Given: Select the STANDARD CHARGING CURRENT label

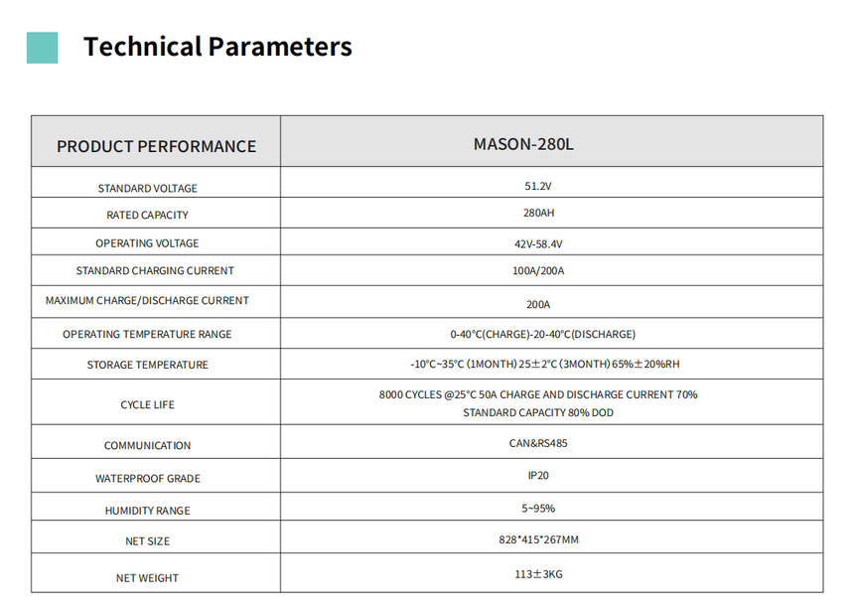Looking at the screenshot, I should tap(155, 270).
